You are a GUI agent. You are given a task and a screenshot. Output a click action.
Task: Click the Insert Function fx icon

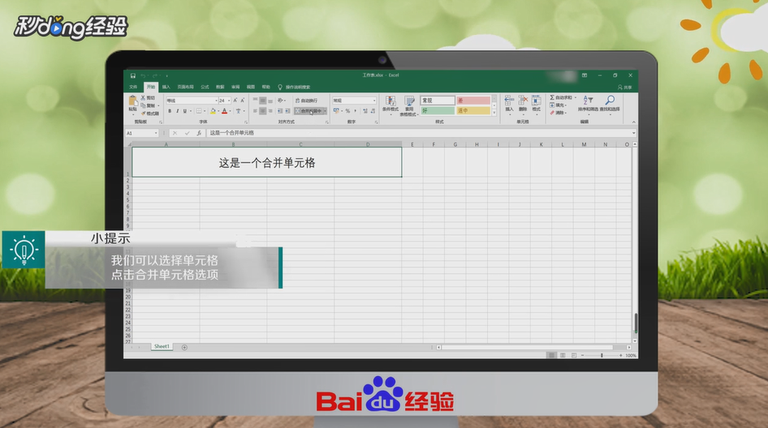click(x=199, y=133)
